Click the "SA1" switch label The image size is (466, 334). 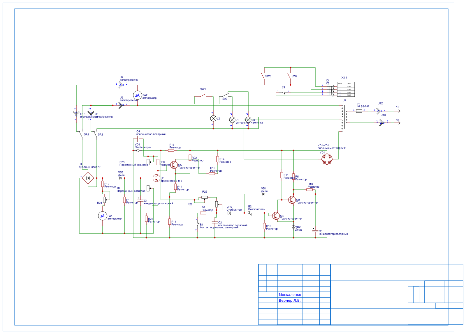point(87,134)
